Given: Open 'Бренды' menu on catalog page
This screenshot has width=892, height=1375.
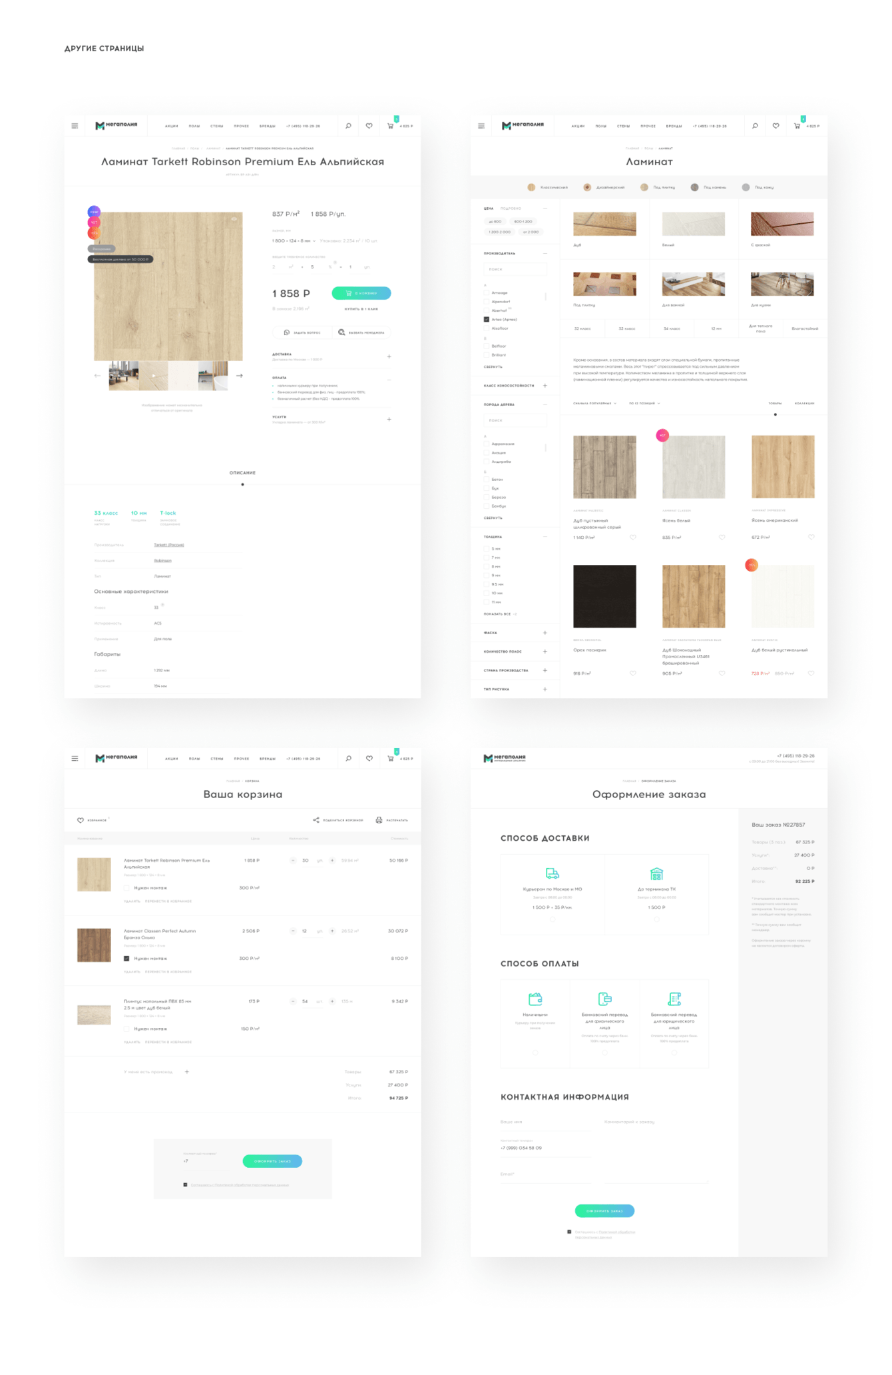Looking at the screenshot, I should click(674, 126).
